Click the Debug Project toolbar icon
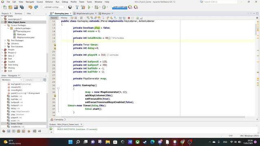This screenshot has width=260, height=146. coord(96,7)
